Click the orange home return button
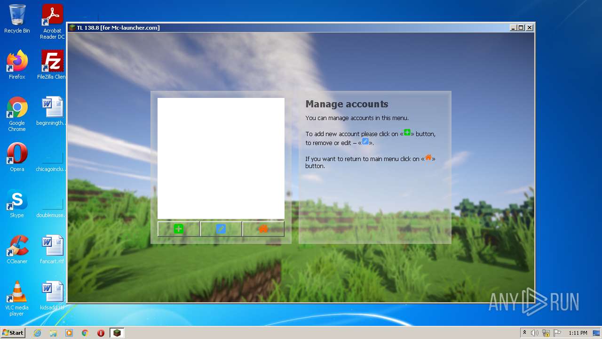602x339 pixels. [x=263, y=229]
